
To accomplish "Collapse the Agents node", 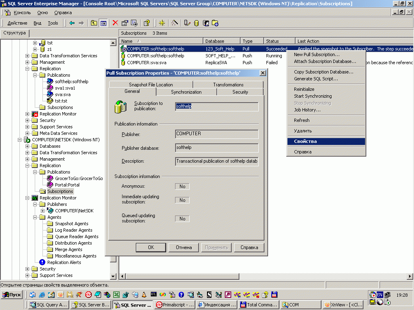I will [35, 217].
